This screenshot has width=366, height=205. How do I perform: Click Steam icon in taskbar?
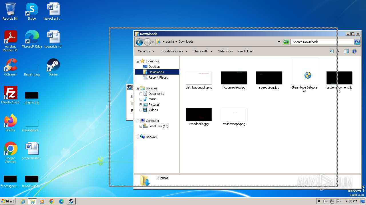tap(71, 201)
